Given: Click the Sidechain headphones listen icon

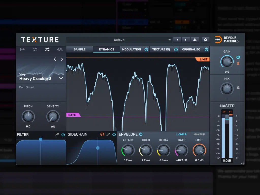Looking at the screenshot, I should [102, 135].
